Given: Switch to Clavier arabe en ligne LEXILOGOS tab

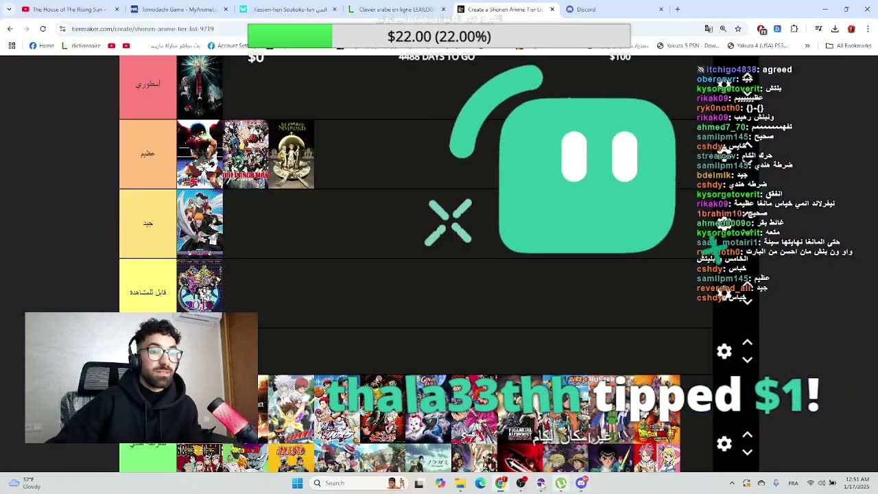Looking at the screenshot, I should tap(396, 10).
